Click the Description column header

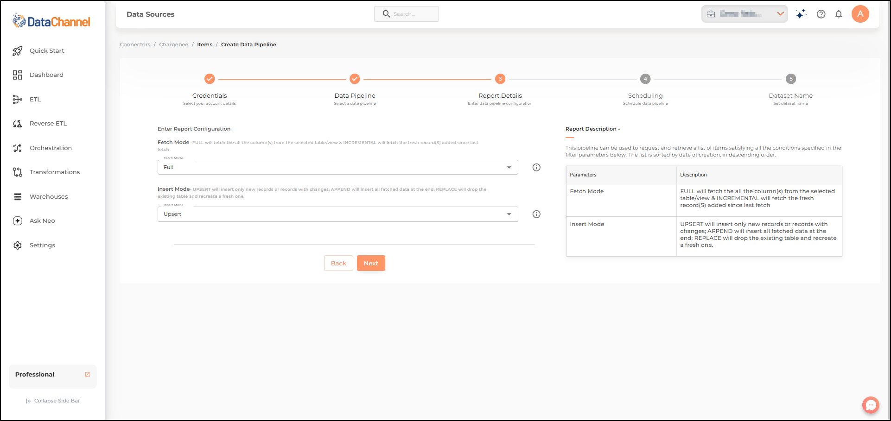[759, 175]
